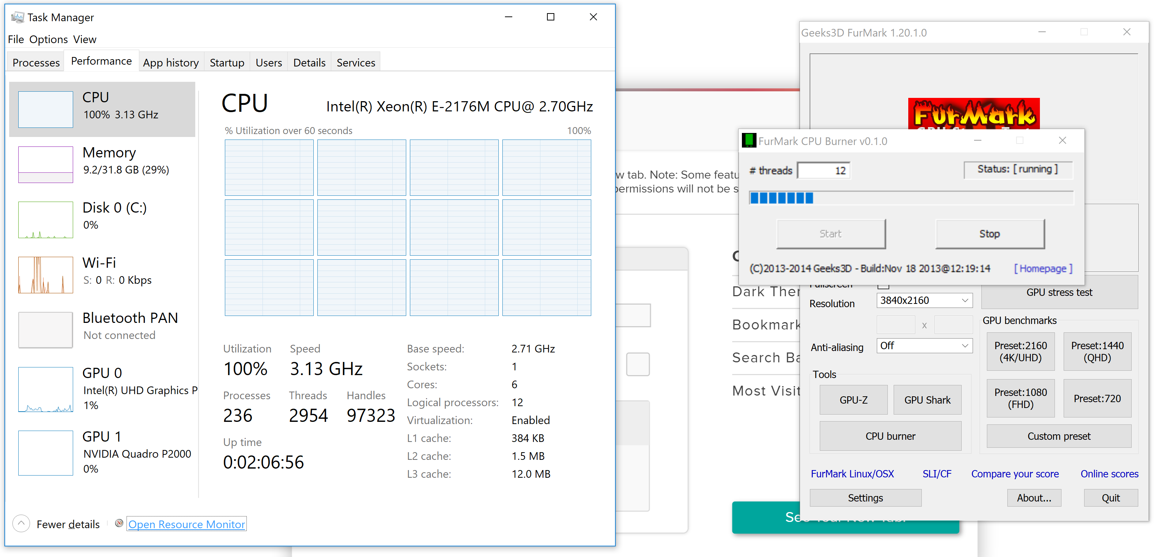1158x557 pixels.
Task: Run Preset:1440 (QHD) benchmark
Action: pos(1097,352)
